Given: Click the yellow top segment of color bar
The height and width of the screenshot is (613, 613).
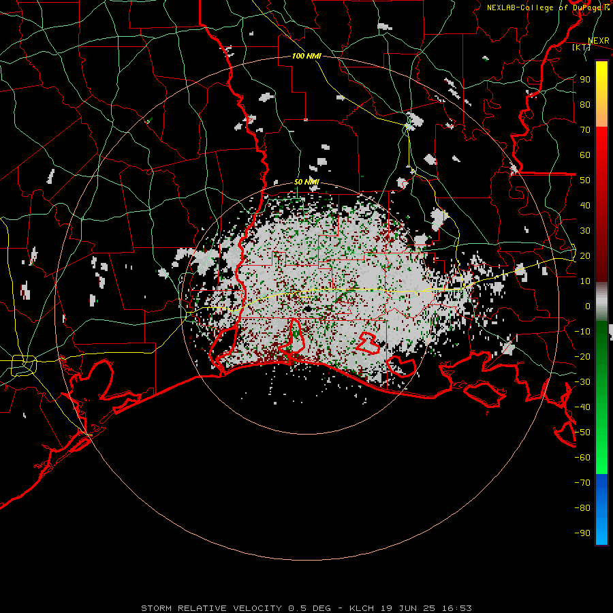Looking at the screenshot, I should tap(601, 94).
